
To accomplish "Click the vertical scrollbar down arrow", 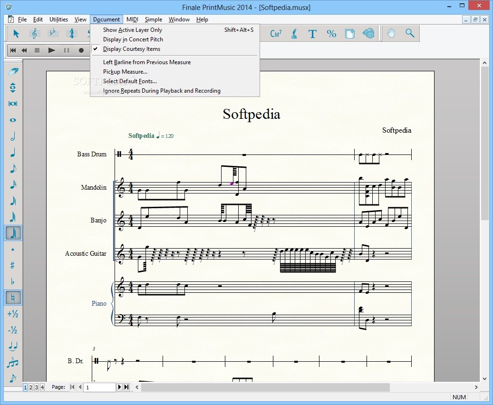I will point(484,378).
